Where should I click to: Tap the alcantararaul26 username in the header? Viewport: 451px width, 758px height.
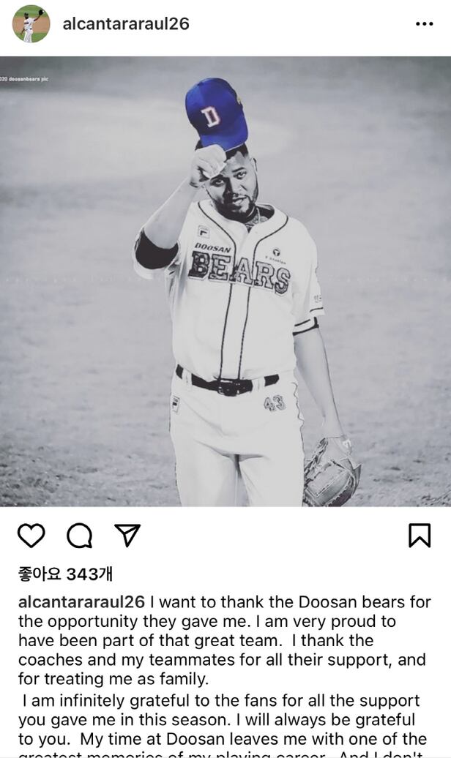pos(126,23)
